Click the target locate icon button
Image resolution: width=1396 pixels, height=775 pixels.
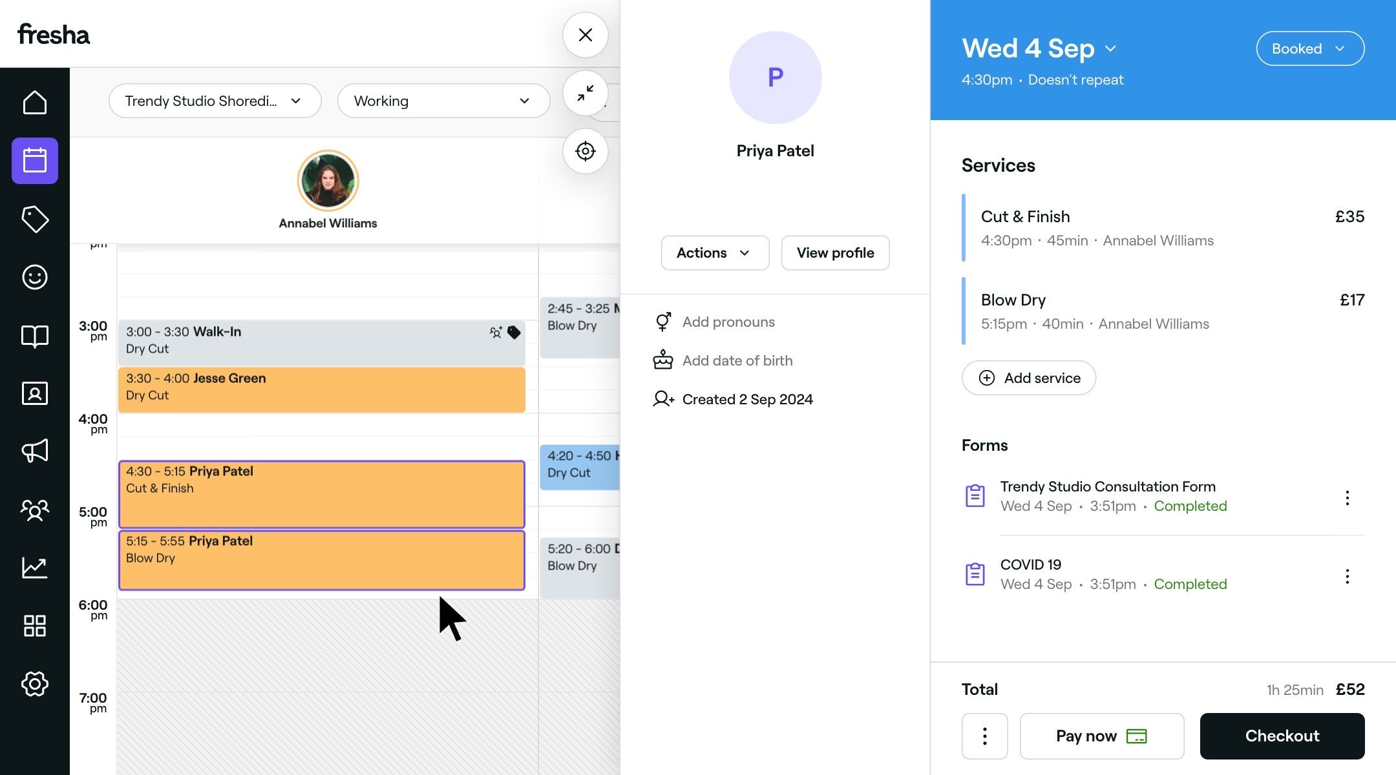click(585, 151)
